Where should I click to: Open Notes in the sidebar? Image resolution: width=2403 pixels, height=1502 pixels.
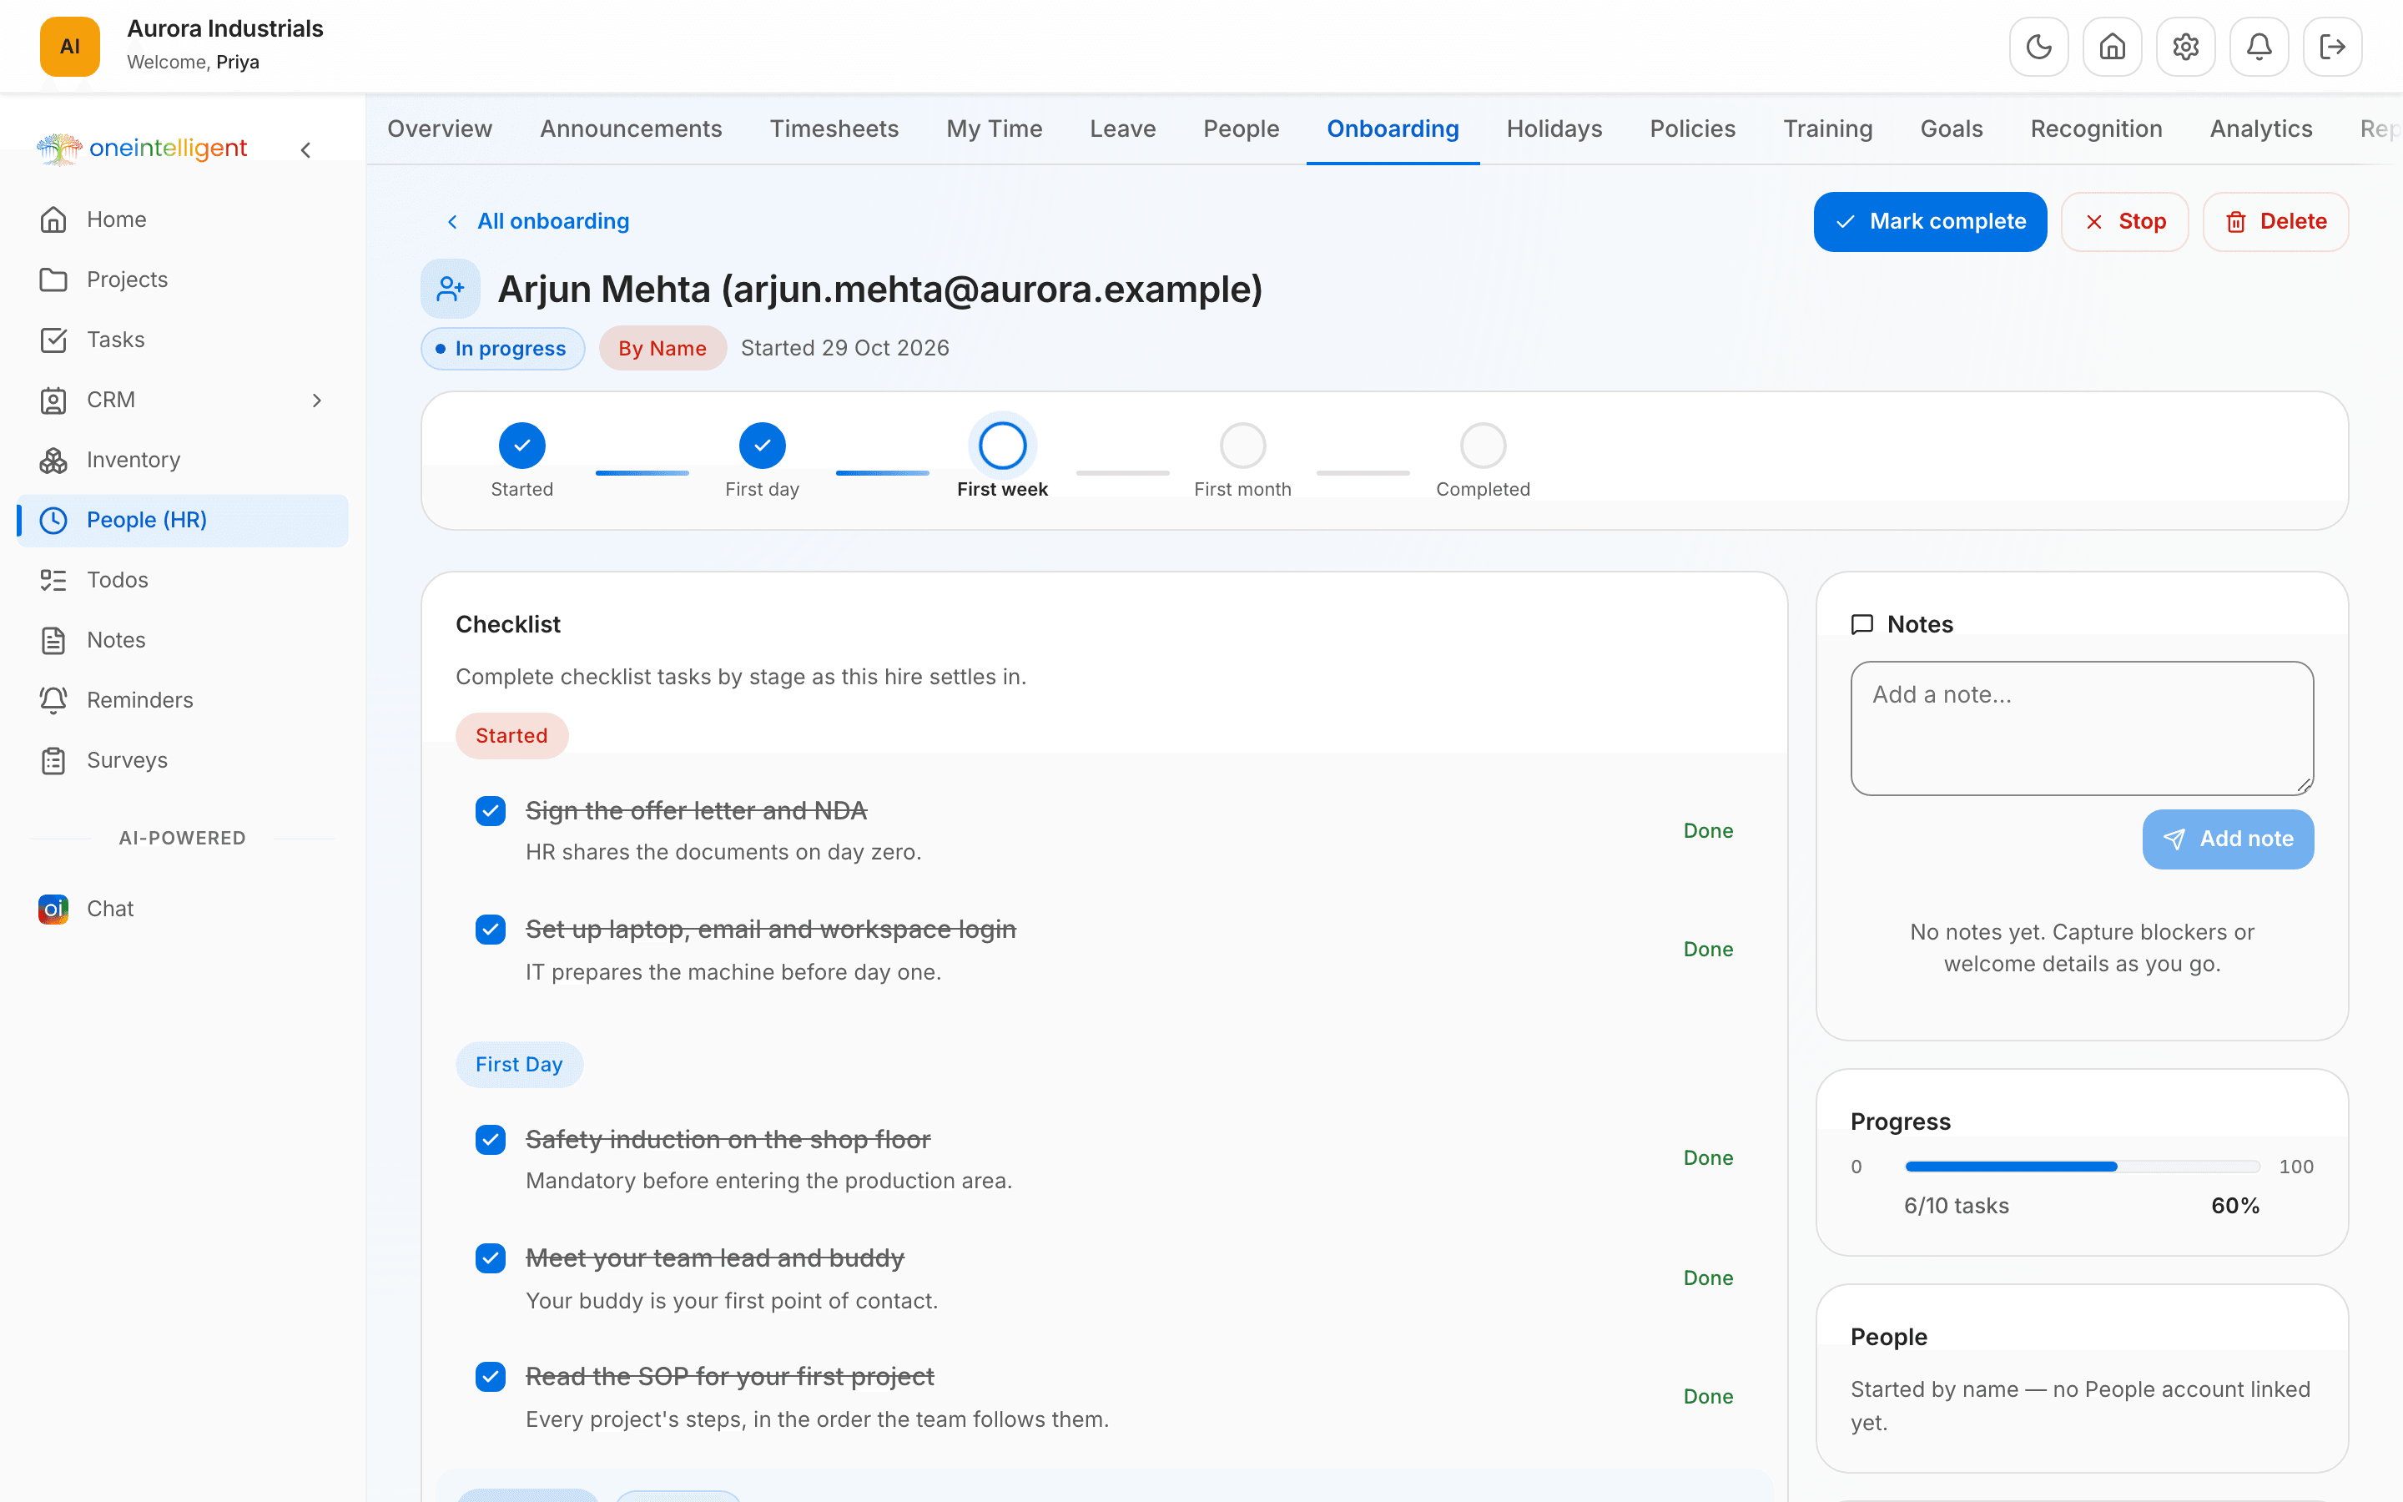point(183,640)
